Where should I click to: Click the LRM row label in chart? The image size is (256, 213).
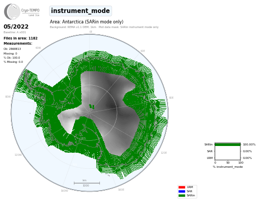210,158
